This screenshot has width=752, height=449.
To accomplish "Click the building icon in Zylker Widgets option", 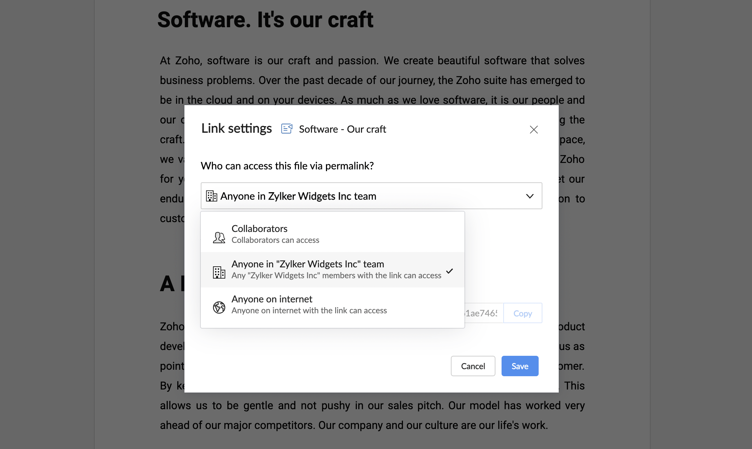I will [219, 272].
